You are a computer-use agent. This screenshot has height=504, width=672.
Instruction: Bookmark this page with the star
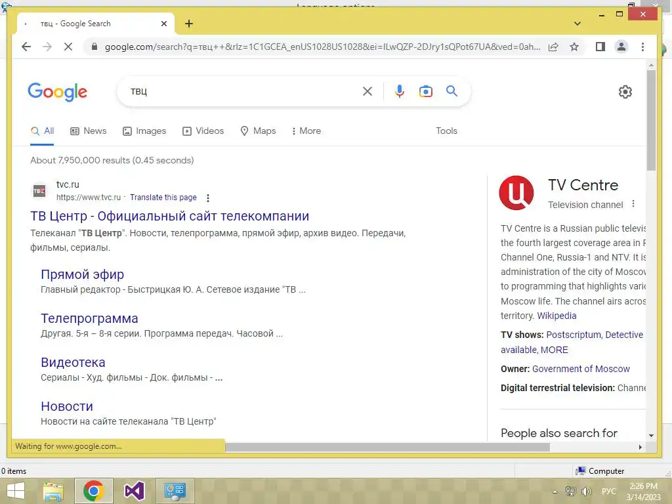574,47
